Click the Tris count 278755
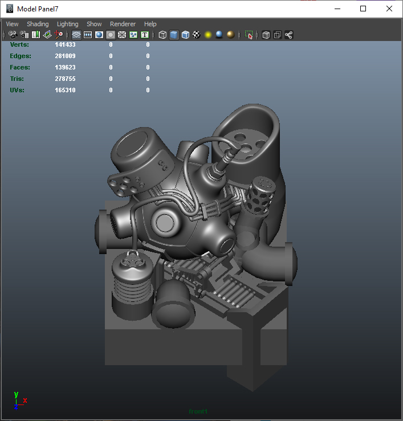The width and height of the screenshot is (403, 421). coord(66,79)
